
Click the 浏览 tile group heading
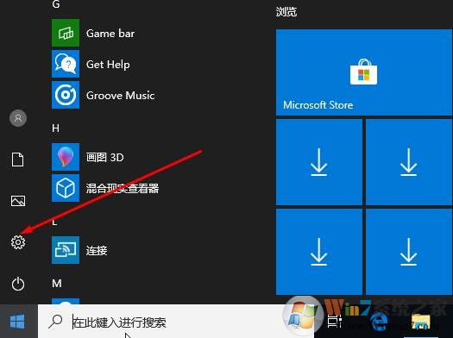click(x=286, y=12)
